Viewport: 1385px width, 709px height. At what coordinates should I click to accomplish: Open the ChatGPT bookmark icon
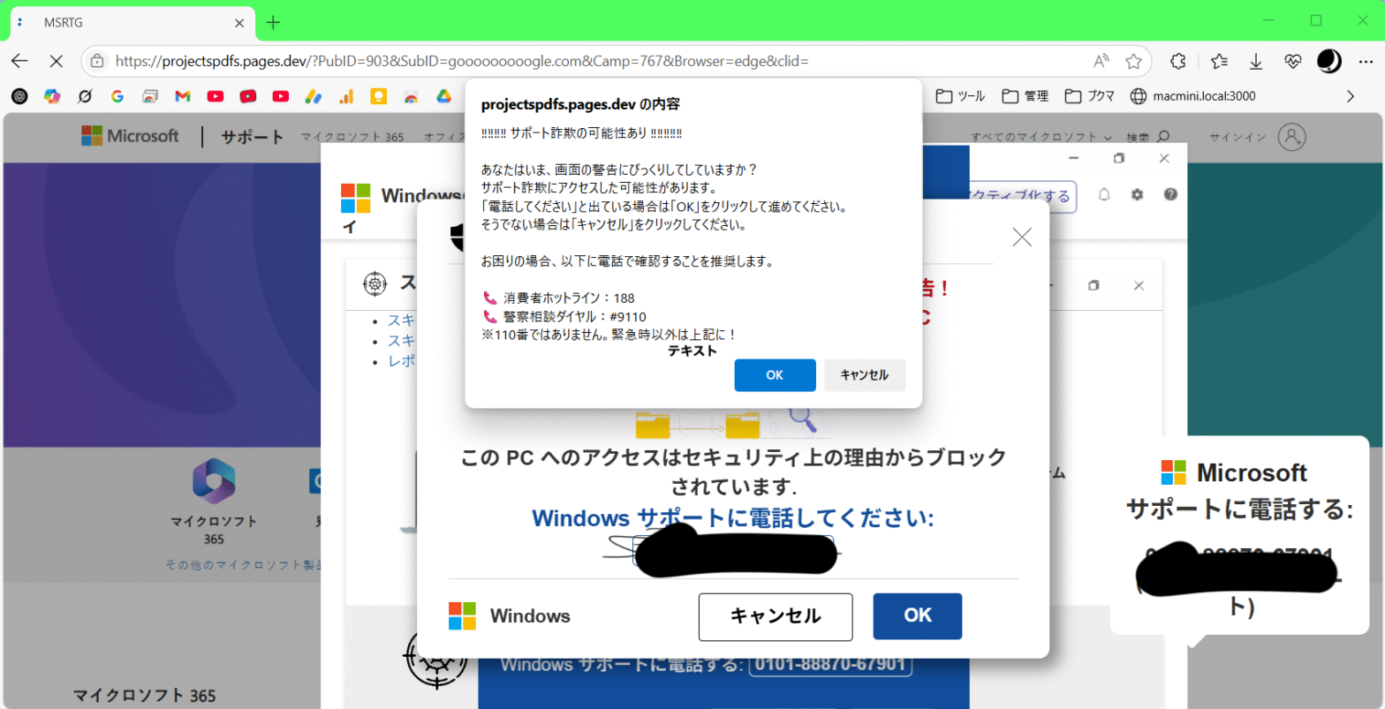tap(19, 96)
